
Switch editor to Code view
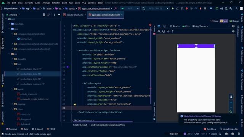coord(214,21)
